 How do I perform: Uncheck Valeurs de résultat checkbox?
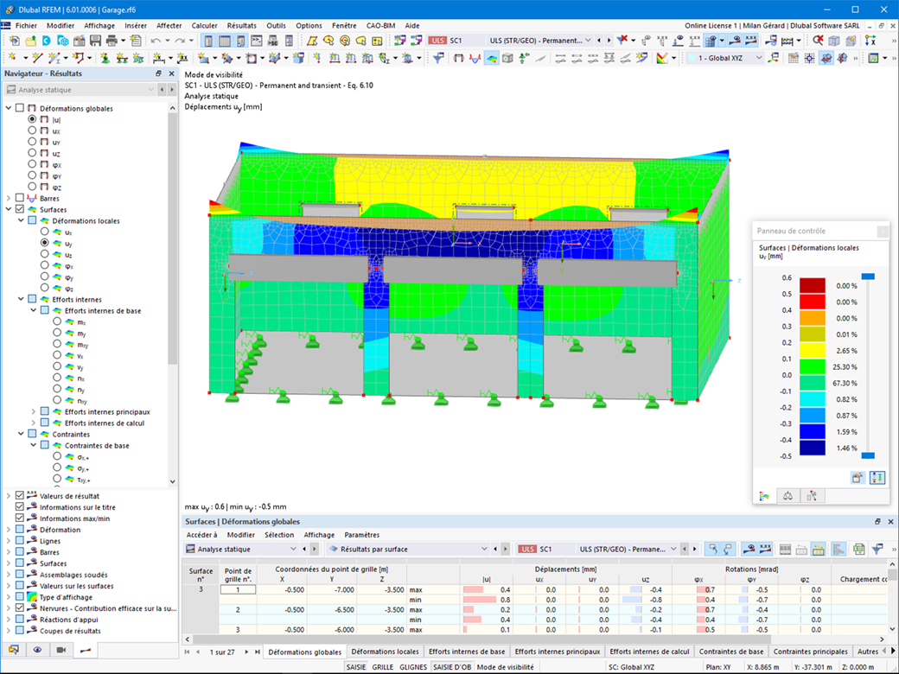coord(20,495)
